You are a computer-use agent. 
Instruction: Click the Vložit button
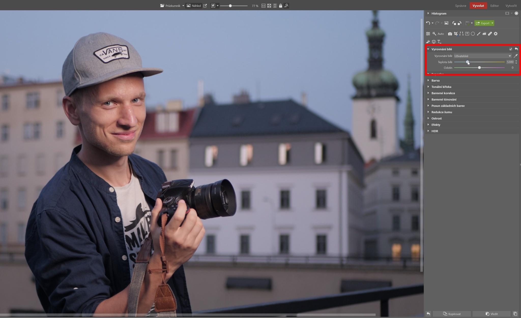(x=491, y=314)
